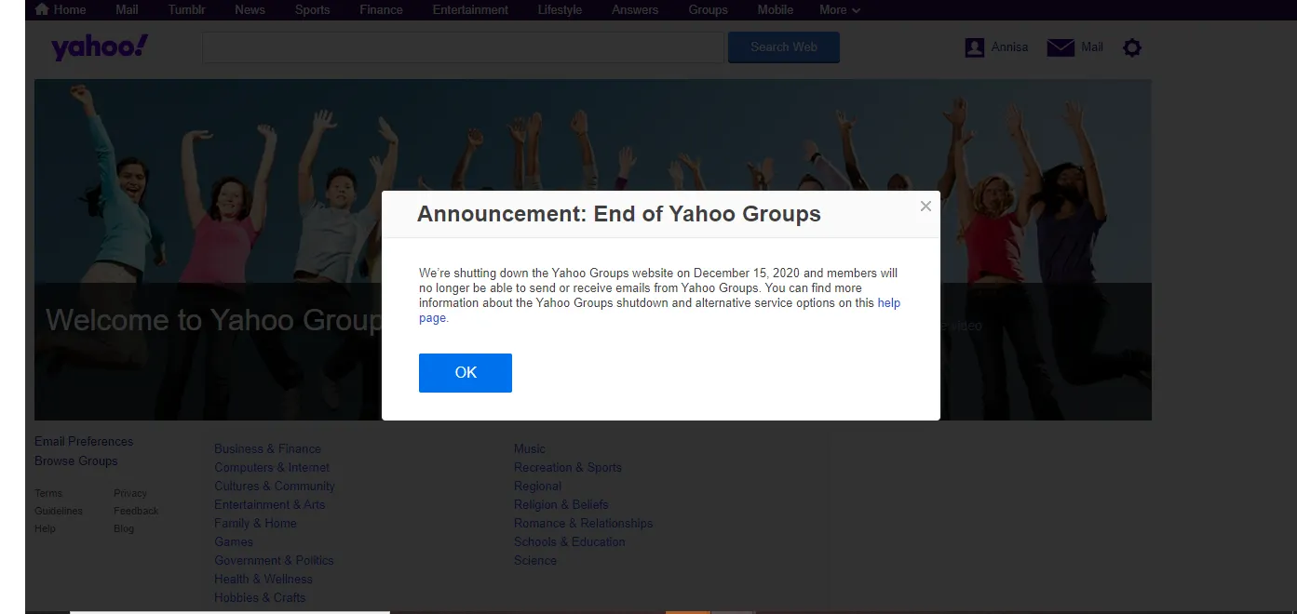Close the announcement dialog with X
This screenshot has width=1297, height=614.
(925, 207)
